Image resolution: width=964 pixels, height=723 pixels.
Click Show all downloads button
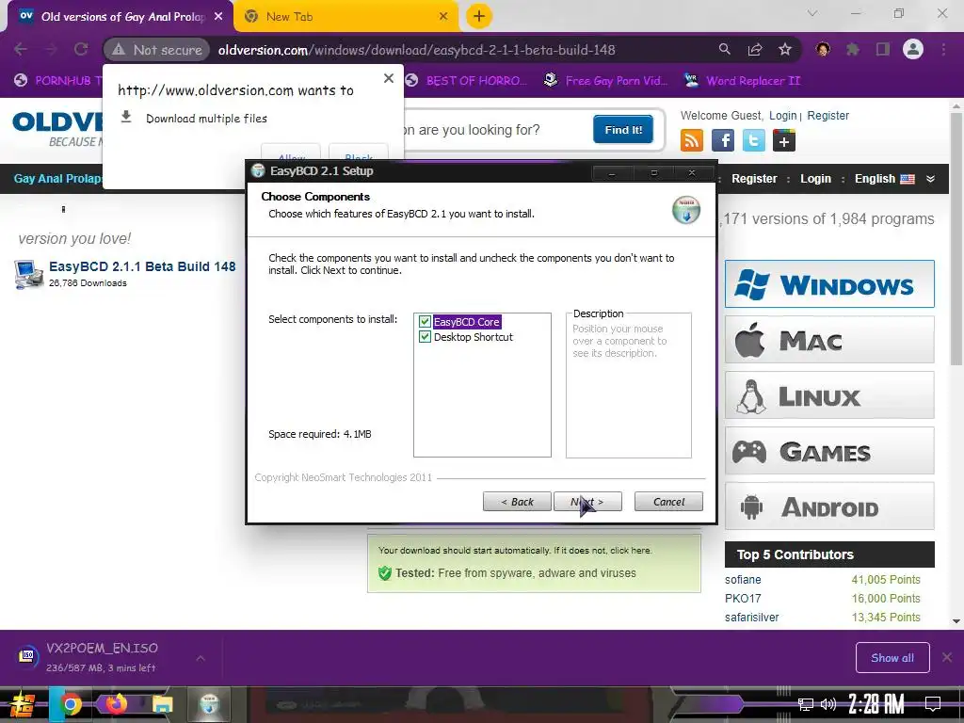pos(892,658)
